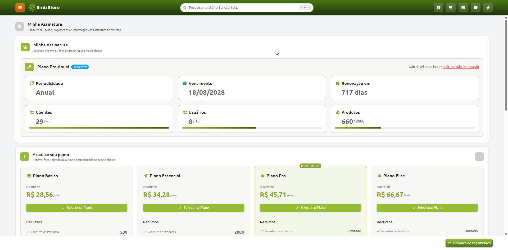Screen dimensions: 508x250
Task: Select Plano Pro with Selecionar Plano
Action: point(310,208)
